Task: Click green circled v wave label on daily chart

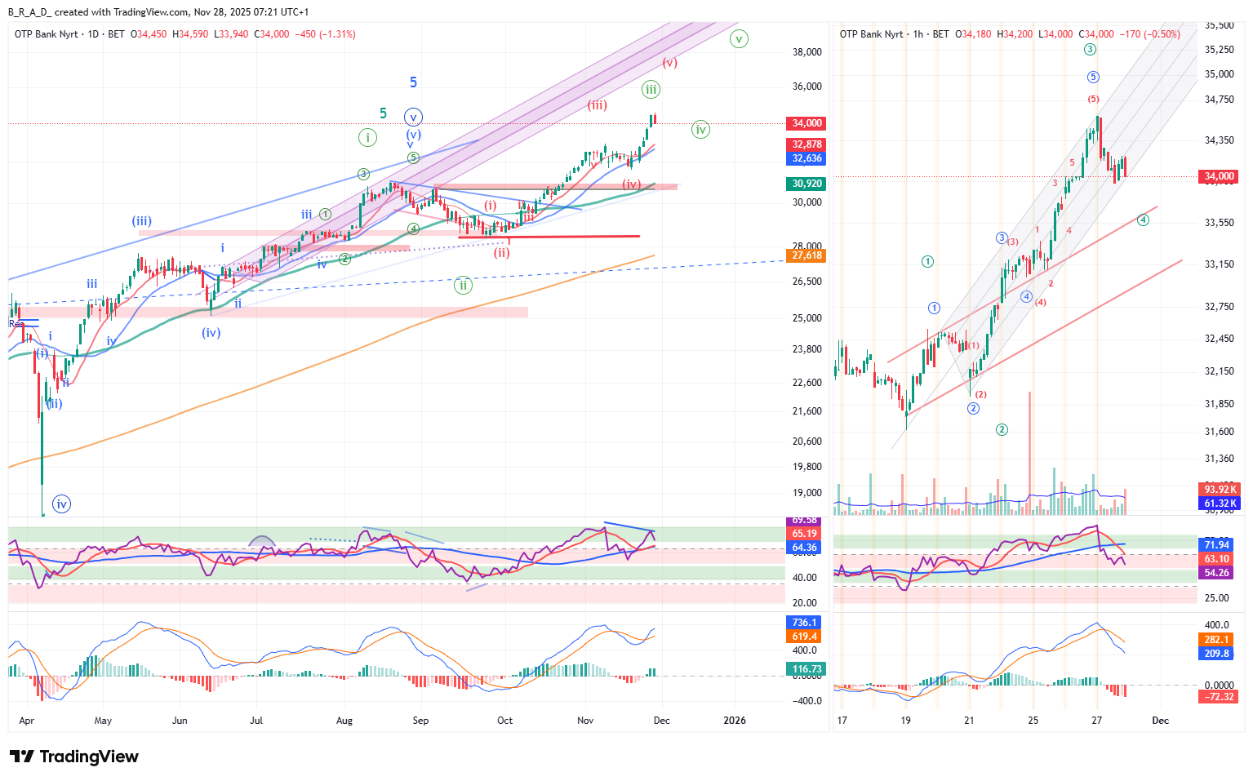Action: click(x=739, y=38)
